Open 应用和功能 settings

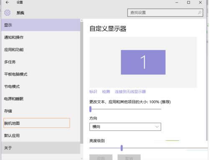41,50
